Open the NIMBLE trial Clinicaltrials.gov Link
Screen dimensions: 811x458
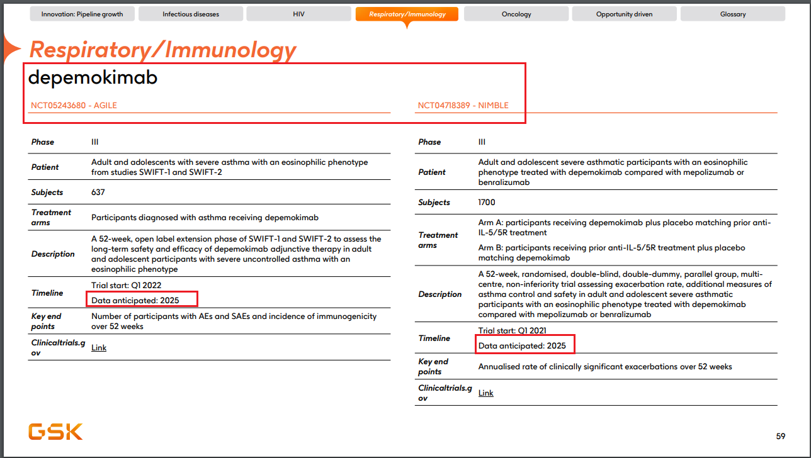click(x=485, y=393)
